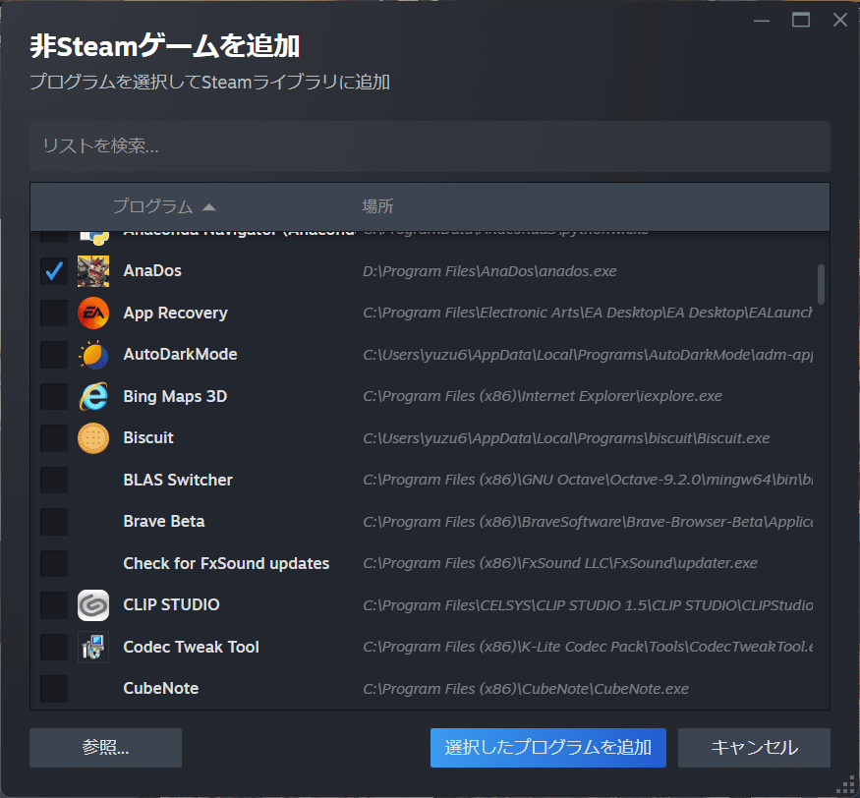Close the 非Steamゲームを追加 dialog
Viewport: 860px width, 798px height.
click(x=839, y=21)
